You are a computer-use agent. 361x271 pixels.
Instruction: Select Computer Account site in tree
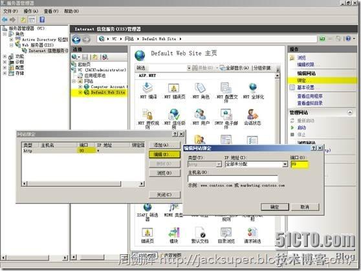pos(109,87)
